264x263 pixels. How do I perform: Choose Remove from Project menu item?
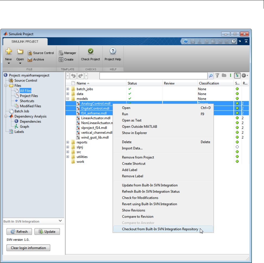coord(163,157)
